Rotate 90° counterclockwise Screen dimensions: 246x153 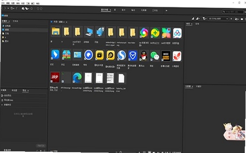click(38, 9)
